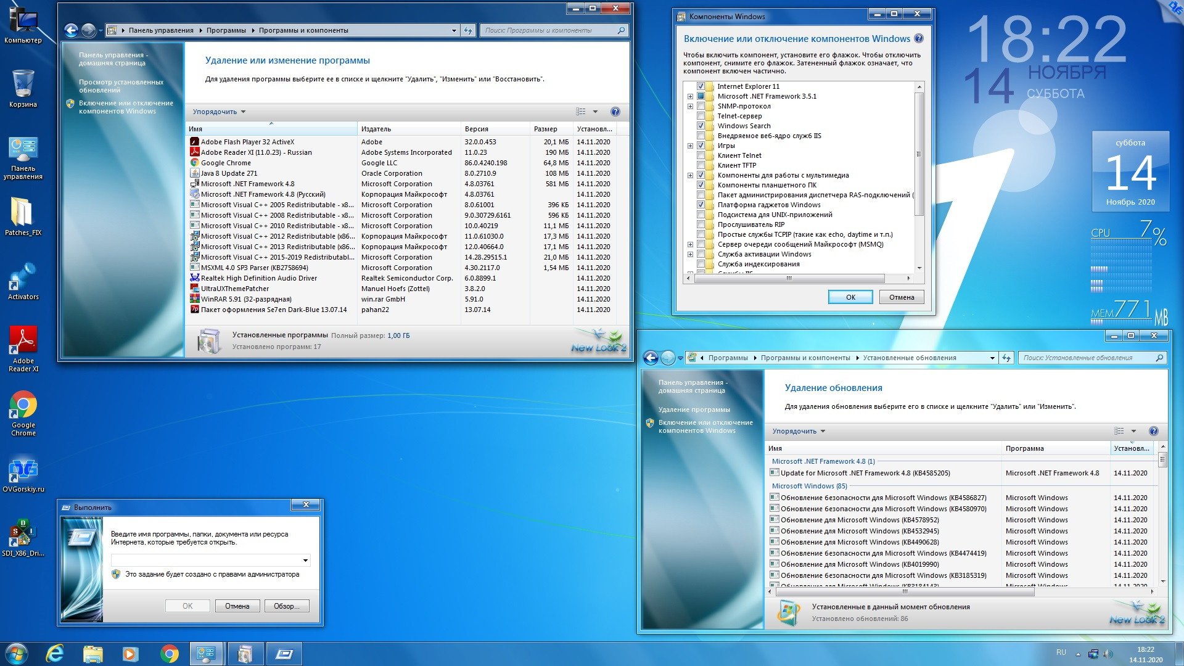Expand Microsoft .NET Framework 3.5.1 tree node
This screenshot has width=1184, height=666.
click(x=690, y=96)
